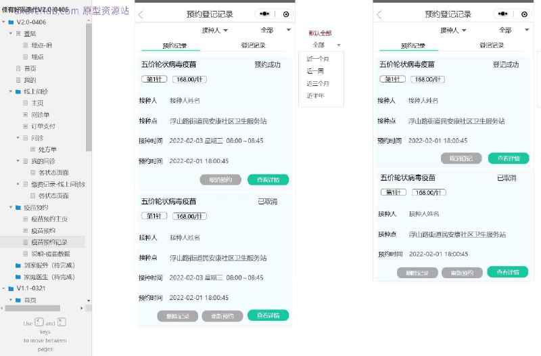Switch to 登记记录 tab in left phone
Viewport: 541px width, 356px height.
tap(253, 45)
